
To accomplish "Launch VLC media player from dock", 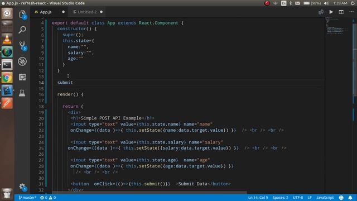I will click(x=7, y=39).
